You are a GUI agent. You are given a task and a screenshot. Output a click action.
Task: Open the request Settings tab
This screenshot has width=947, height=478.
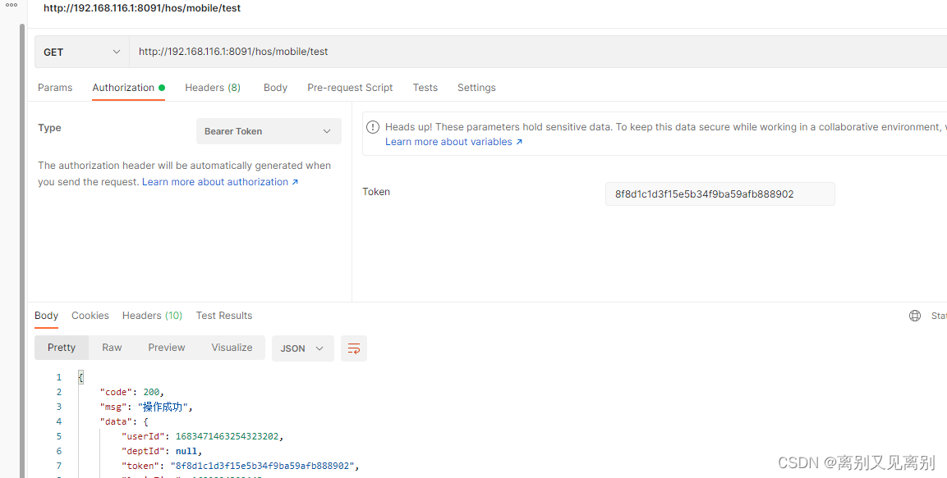pyautogui.click(x=476, y=88)
